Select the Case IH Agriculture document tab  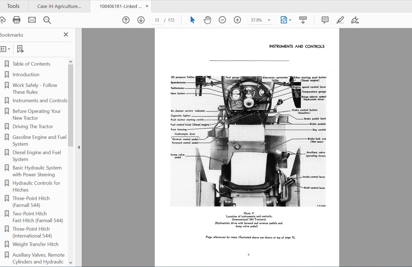tap(59, 6)
